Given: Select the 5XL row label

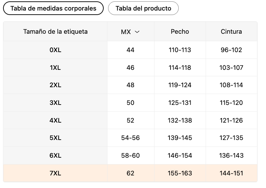Looking at the screenshot, I should [55, 138].
